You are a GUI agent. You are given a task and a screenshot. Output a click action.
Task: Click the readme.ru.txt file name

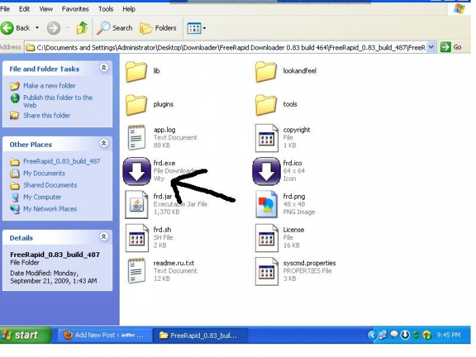[x=173, y=263]
